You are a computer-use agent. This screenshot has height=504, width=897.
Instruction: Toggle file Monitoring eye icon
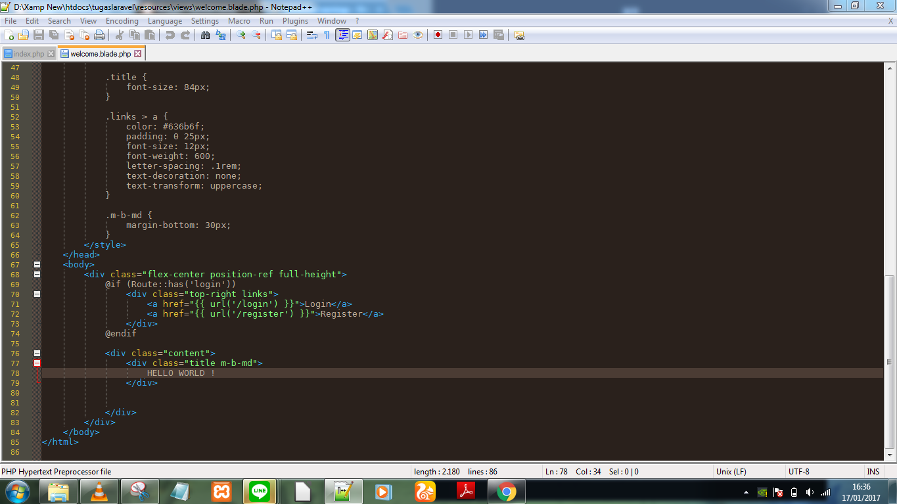pyautogui.click(x=418, y=35)
